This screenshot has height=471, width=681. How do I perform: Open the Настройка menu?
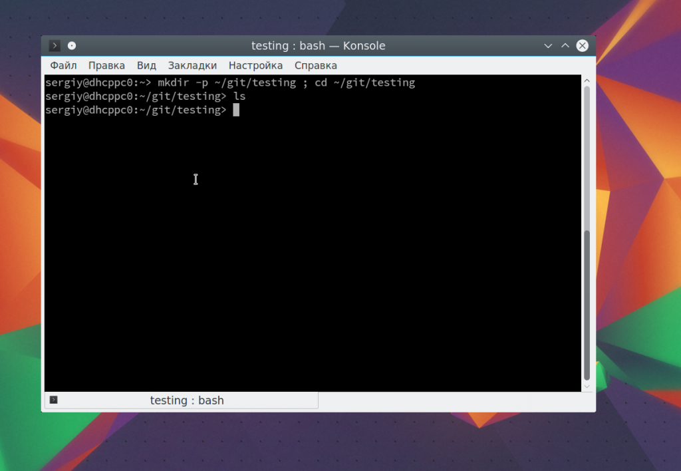point(255,65)
